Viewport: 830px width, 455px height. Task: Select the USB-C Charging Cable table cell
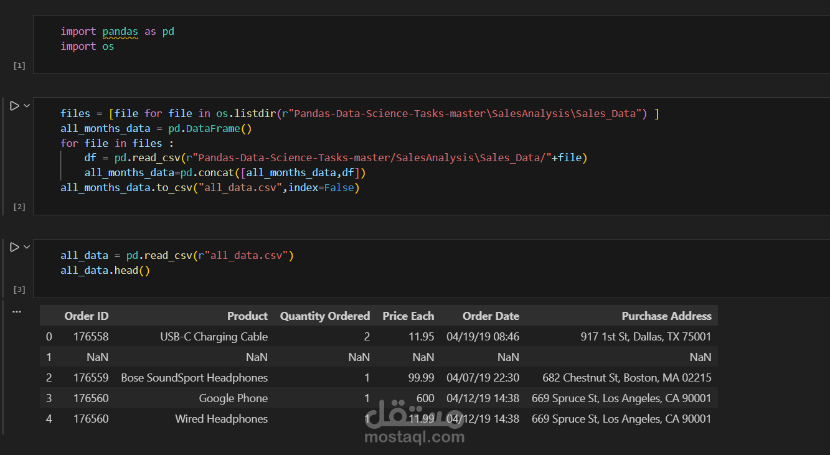click(214, 337)
